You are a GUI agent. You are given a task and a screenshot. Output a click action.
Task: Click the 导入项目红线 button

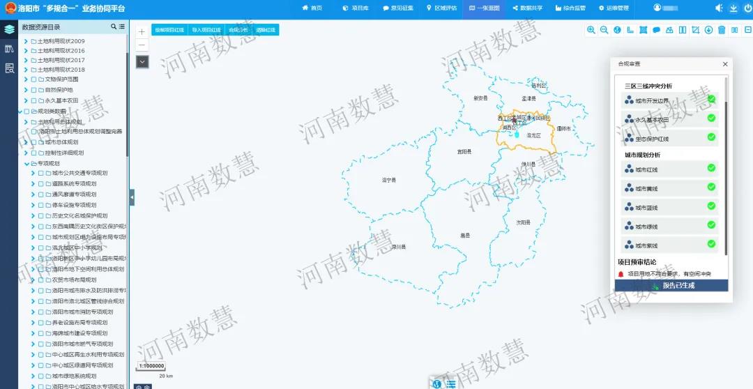click(206, 30)
